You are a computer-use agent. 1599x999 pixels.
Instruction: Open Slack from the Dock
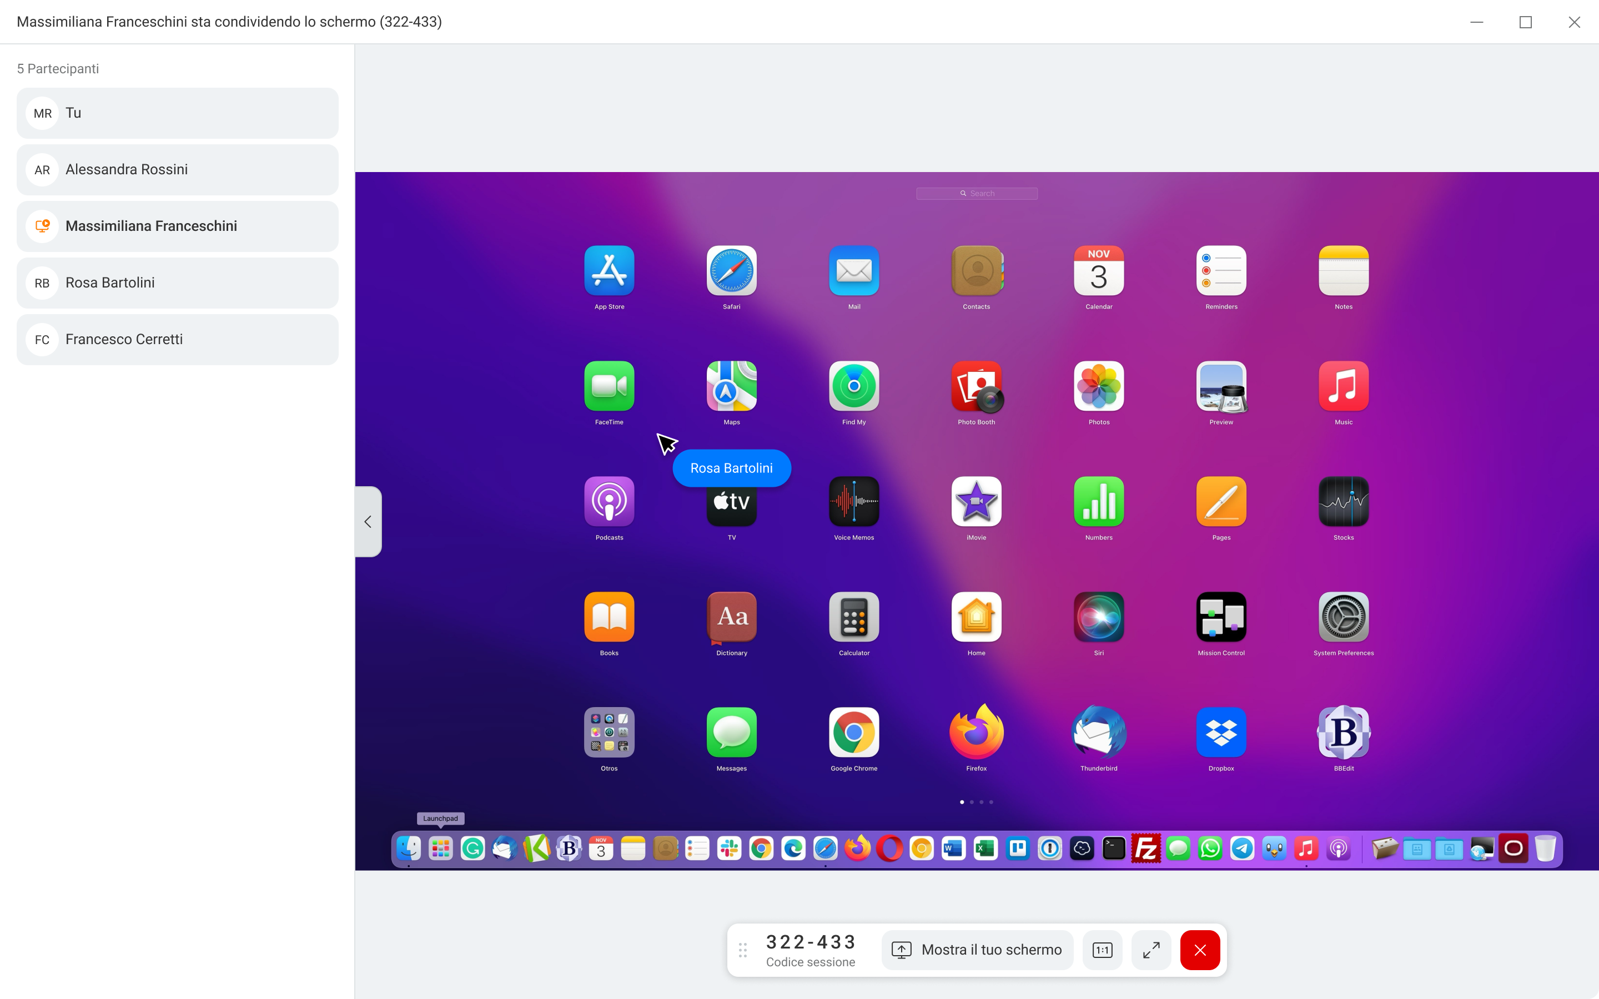[730, 849]
